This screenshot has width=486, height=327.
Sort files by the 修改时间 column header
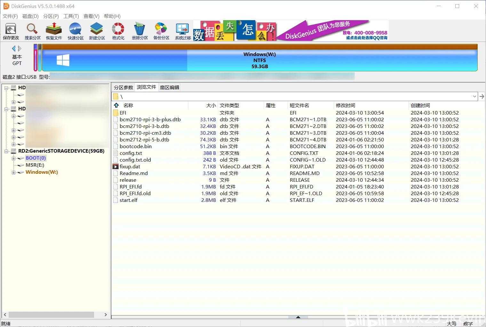coord(346,106)
